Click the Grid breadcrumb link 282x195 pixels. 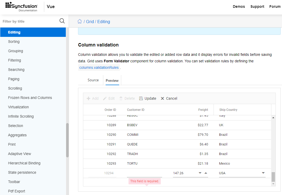(x=90, y=22)
